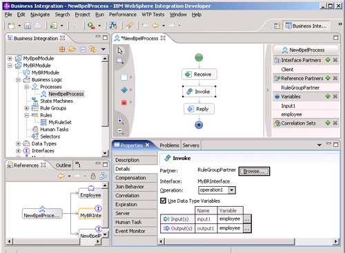Click the Browse button for Partner
345x253 pixels.
pos(254,172)
